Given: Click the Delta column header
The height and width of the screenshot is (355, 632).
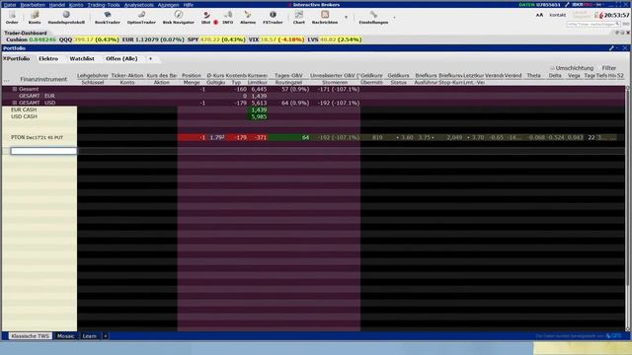Looking at the screenshot, I should [x=555, y=75].
